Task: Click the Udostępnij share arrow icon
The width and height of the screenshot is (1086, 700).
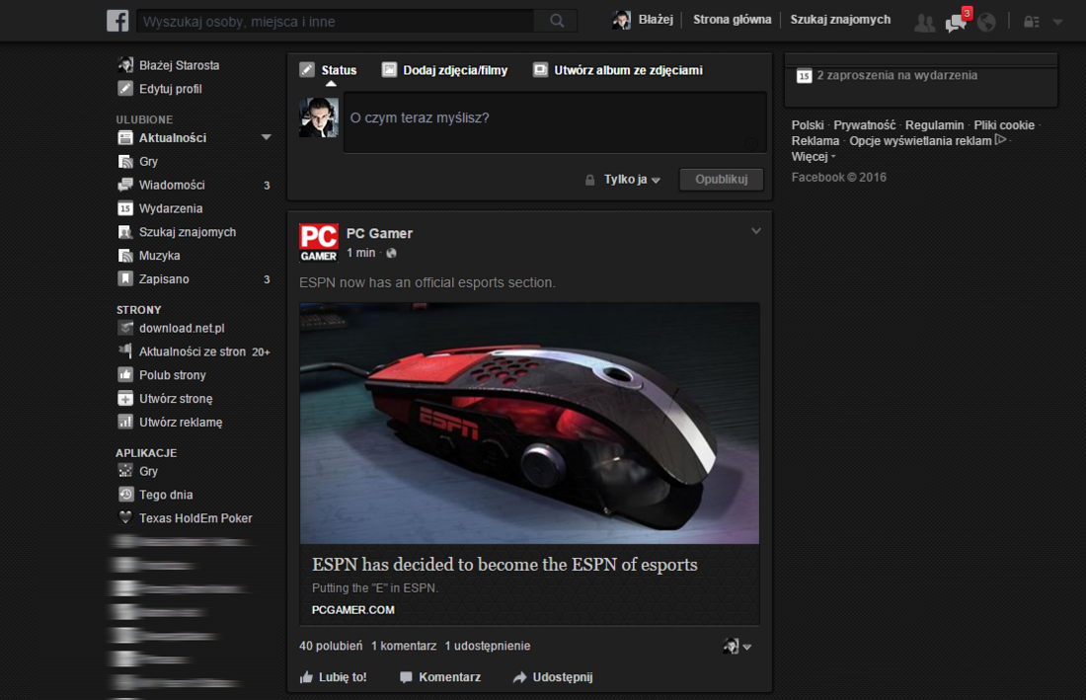Action: [x=519, y=677]
